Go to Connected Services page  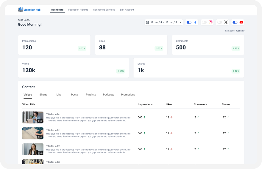[x=104, y=10]
